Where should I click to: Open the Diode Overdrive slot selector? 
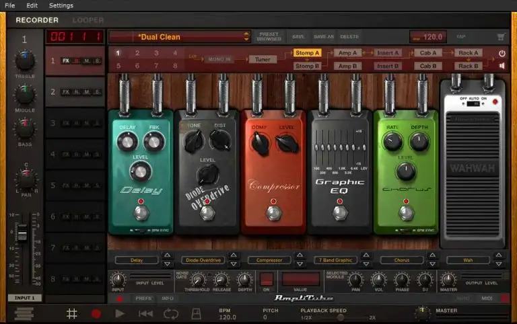coord(203,260)
